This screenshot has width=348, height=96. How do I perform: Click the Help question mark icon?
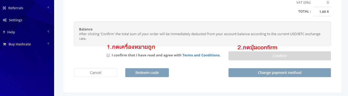click(4, 32)
